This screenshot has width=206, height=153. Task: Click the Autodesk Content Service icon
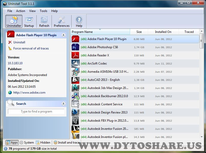click(x=75, y=104)
